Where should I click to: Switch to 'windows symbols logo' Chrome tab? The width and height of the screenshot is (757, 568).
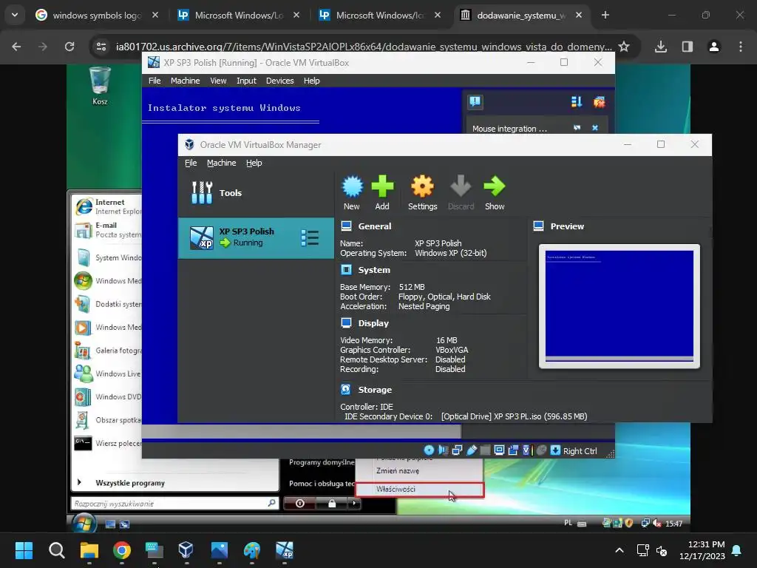pos(97,15)
